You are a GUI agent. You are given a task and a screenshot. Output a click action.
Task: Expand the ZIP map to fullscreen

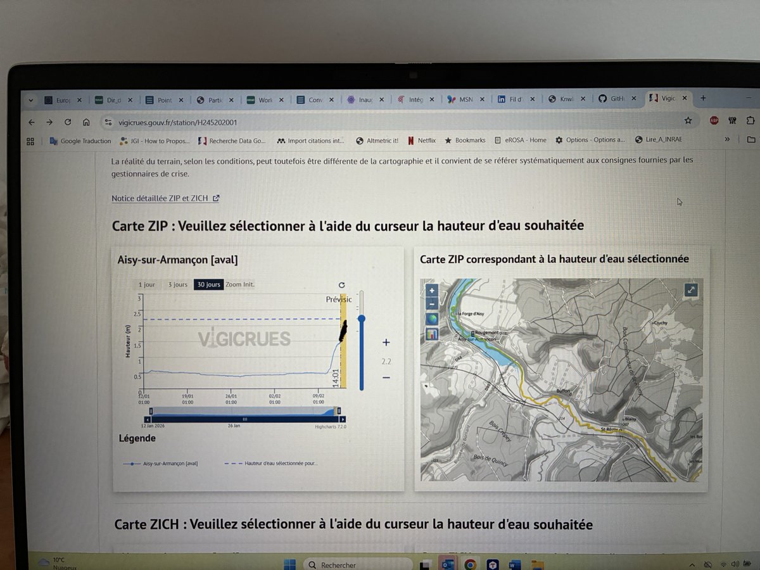click(x=691, y=290)
